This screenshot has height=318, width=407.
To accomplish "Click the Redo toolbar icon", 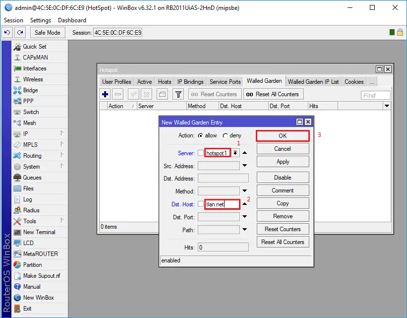I will pyautogui.click(x=20, y=32).
